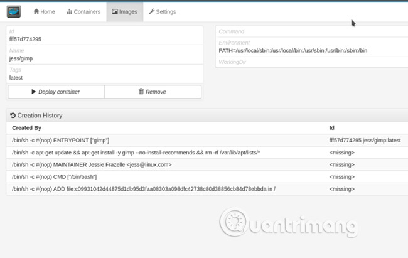Click the Id column header

332,128
